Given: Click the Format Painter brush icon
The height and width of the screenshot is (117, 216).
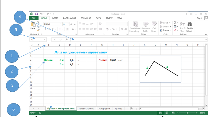Looking at the screenshot, I should 38,30.
